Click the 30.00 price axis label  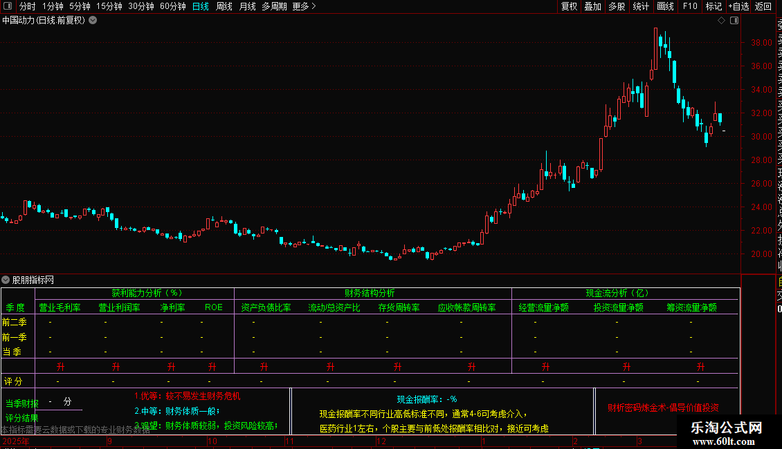[x=761, y=136]
